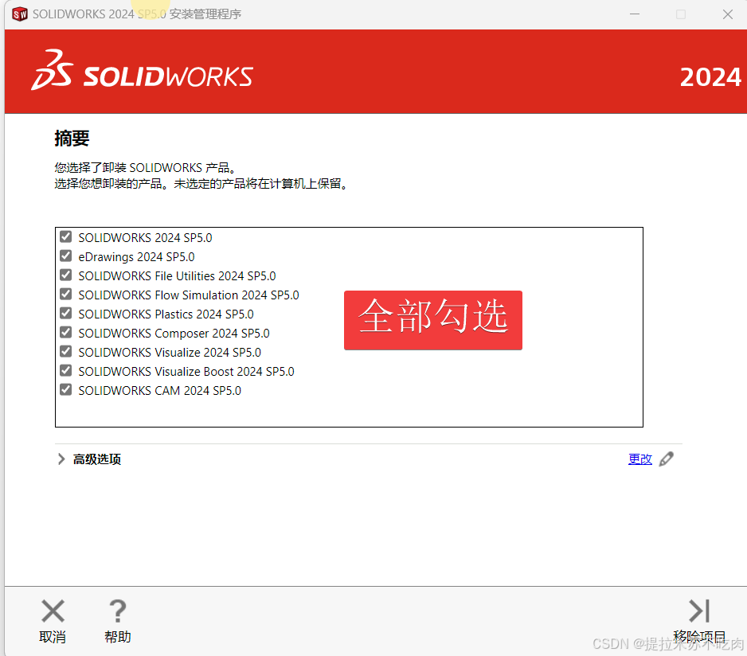Click the 取消 cancel X icon
The width and height of the screenshot is (747, 656).
click(x=53, y=611)
